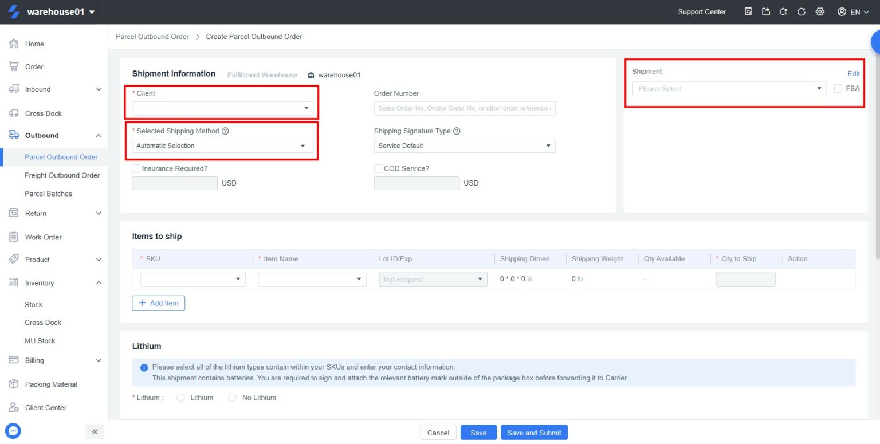Open the Selected Shipping Method dropdown
Viewport: 880px width, 444px height.
[223, 146]
